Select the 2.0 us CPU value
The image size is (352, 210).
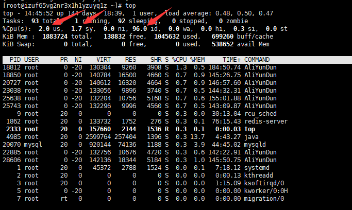point(44,29)
